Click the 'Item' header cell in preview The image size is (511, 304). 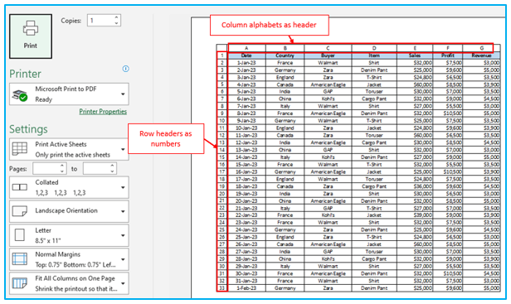374,55
